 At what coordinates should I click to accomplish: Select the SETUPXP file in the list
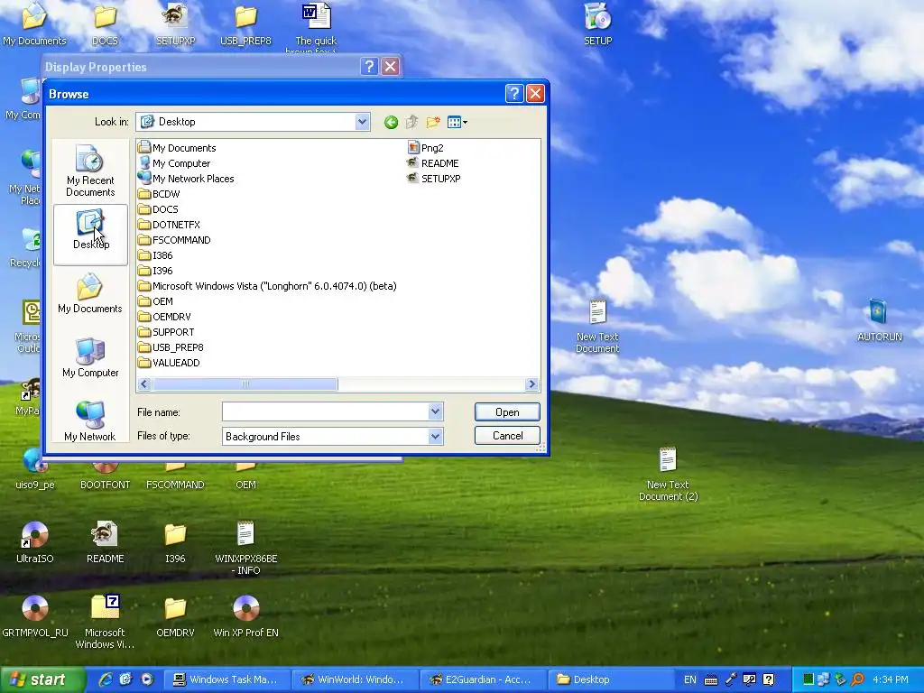(434, 179)
